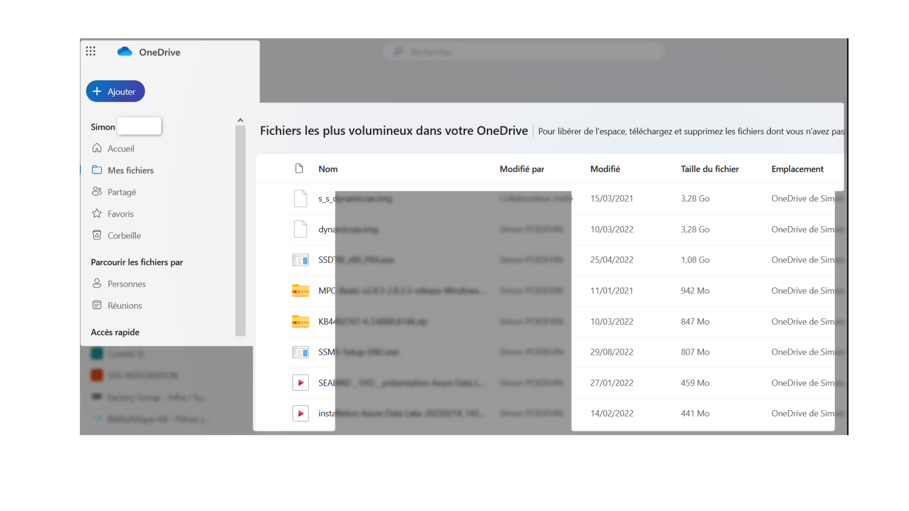
Task: Sort by Nom column header
Action: pyautogui.click(x=328, y=169)
